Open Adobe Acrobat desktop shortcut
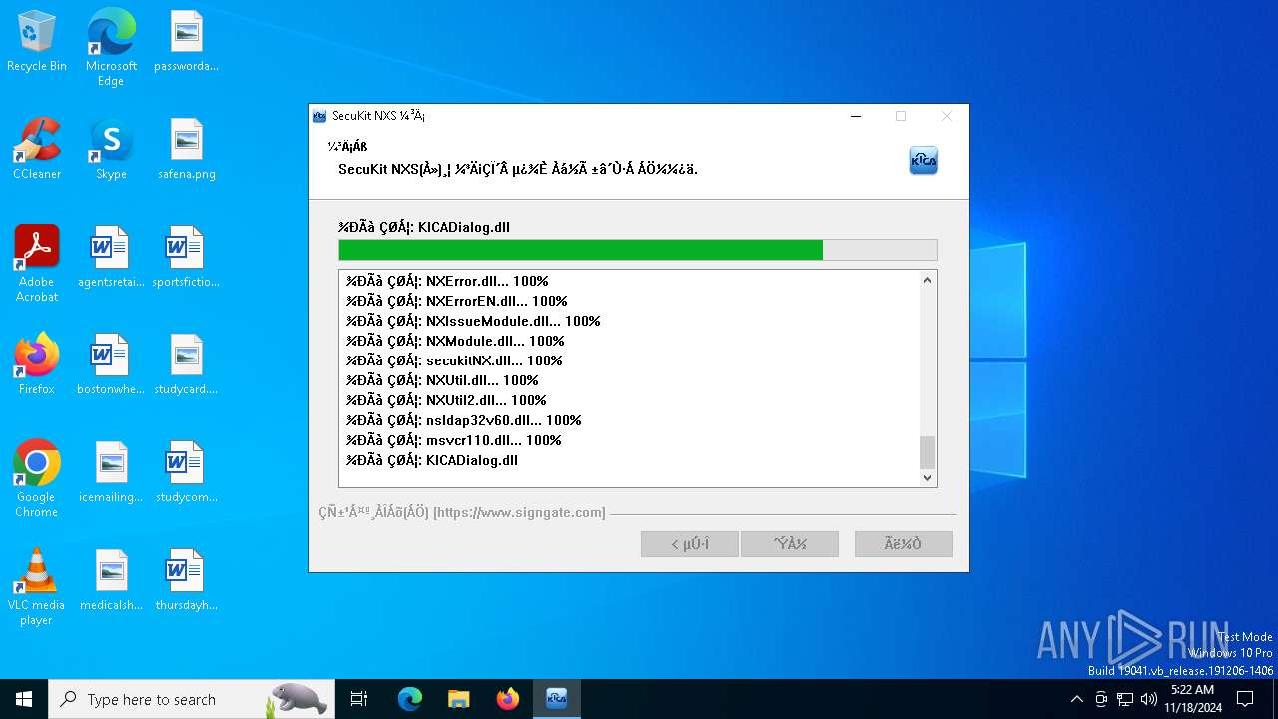The image size is (1278, 719). tap(37, 264)
